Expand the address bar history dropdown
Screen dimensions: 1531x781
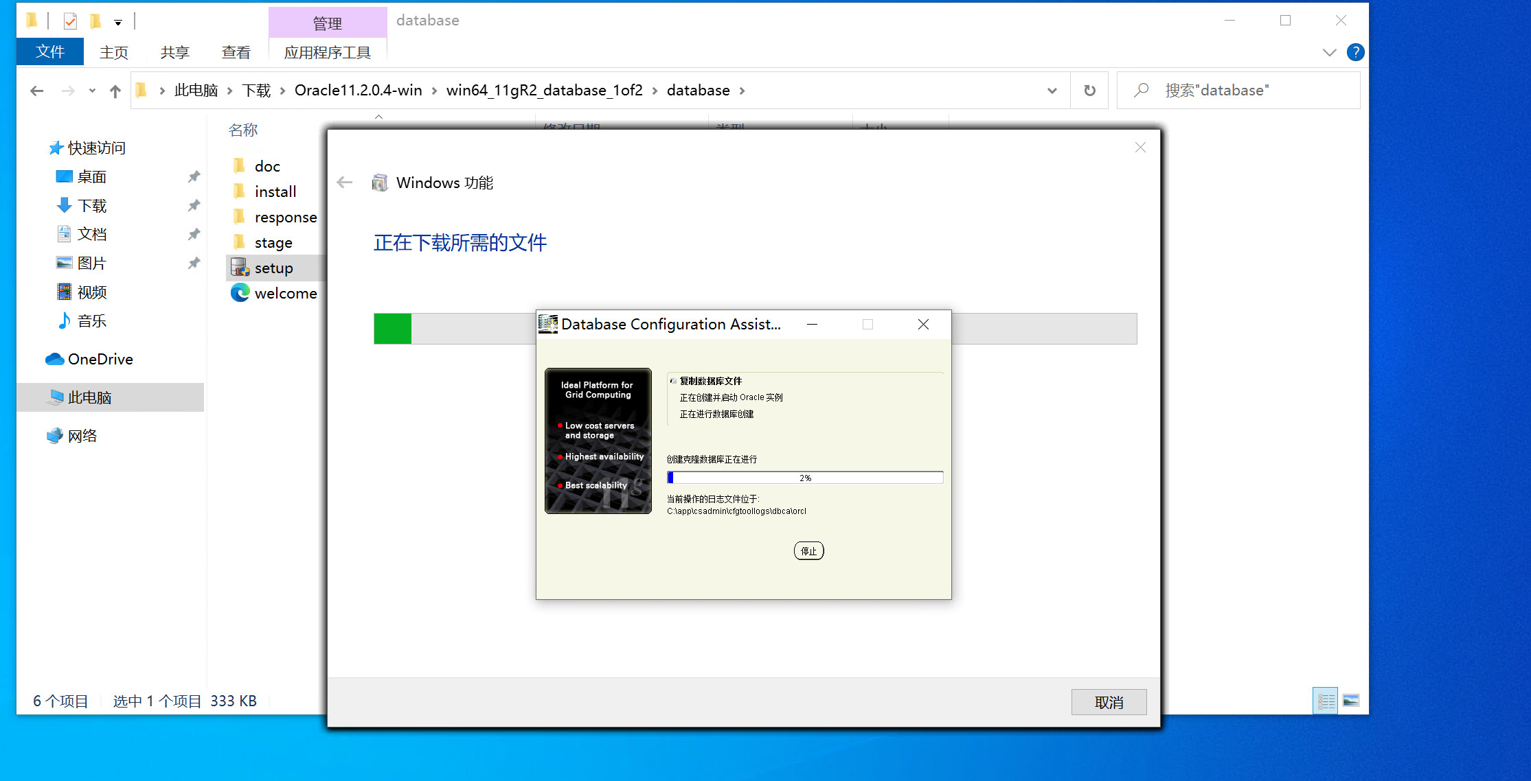(x=1052, y=91)
